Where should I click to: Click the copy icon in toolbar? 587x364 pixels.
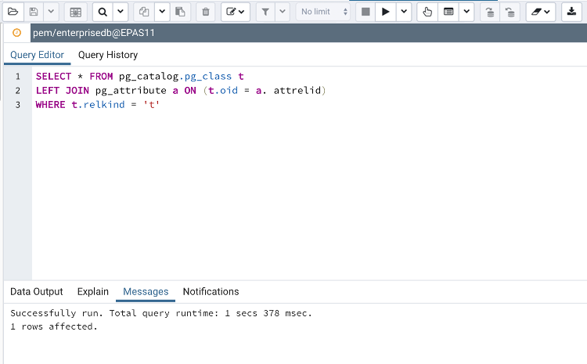click(x=144, y=12)
